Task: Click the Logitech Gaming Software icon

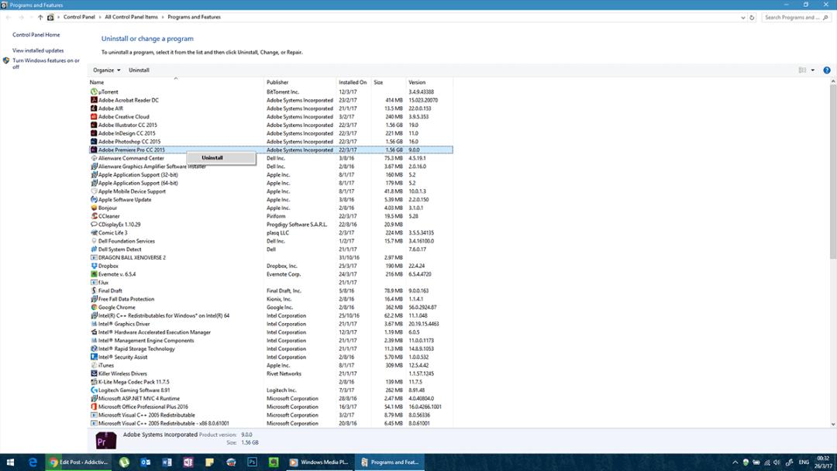Action: [94, 390]
